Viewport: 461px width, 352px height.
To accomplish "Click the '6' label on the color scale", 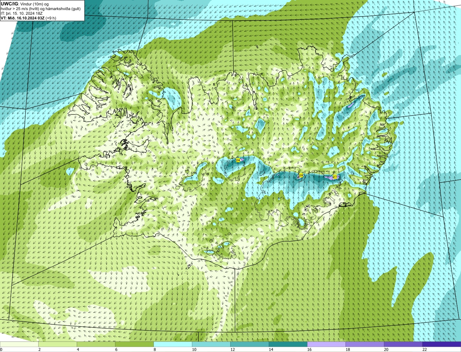I will 116,349.
